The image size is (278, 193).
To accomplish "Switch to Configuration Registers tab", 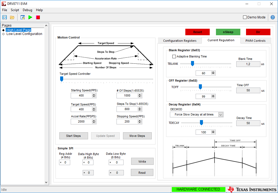I will point(180,41).
